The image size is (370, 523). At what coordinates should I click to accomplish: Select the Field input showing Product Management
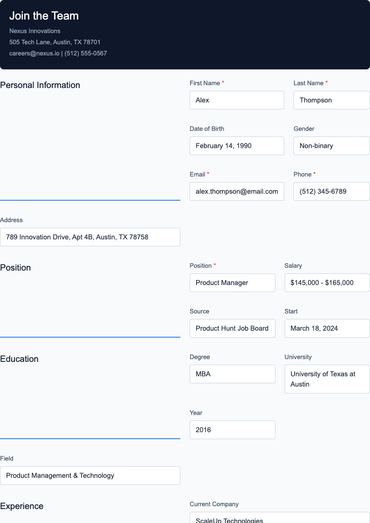click(90, 475)
